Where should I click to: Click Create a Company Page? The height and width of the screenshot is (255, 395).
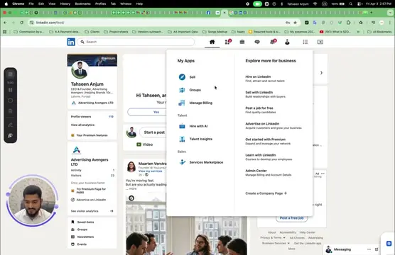point(266,193)
